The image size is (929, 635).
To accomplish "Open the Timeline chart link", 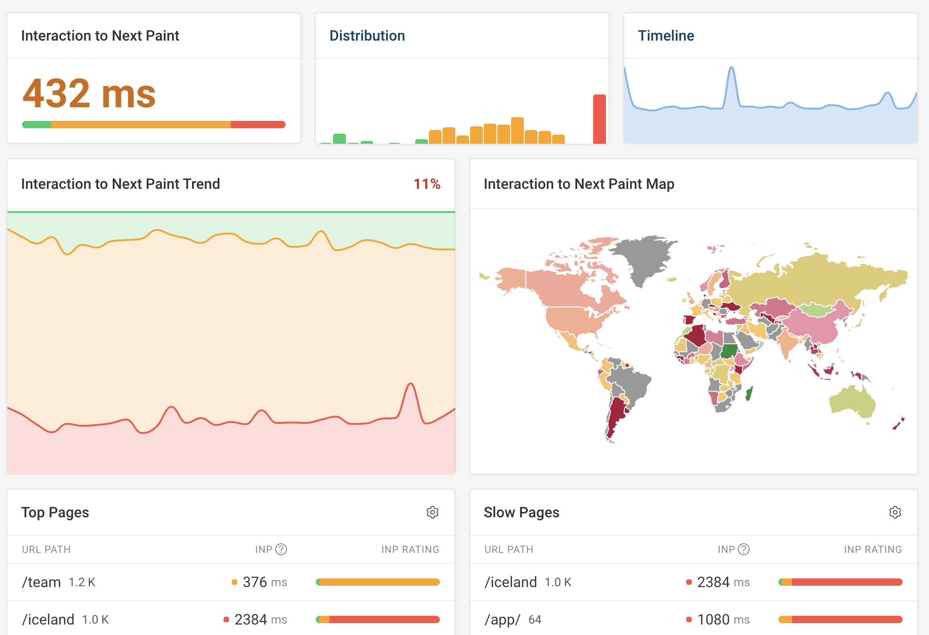I will point(666,36).
